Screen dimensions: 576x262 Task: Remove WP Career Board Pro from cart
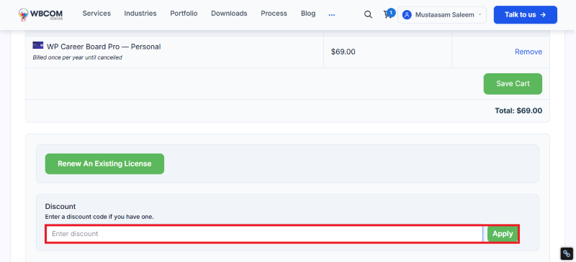click(528, 52)
